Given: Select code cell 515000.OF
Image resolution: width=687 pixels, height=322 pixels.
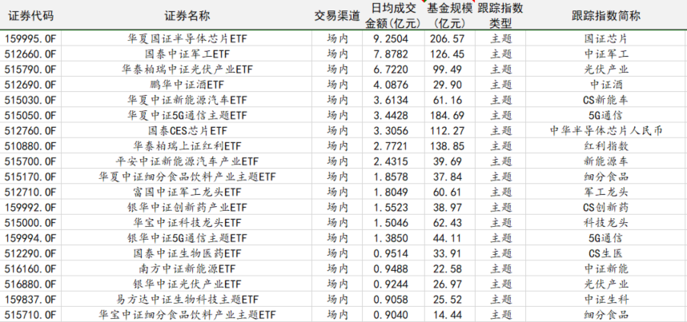Looking at the screenshot, I should (x=30, y=223).
